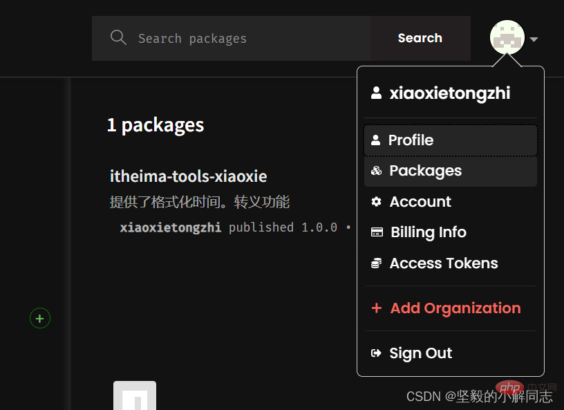This screenshot has height=410, width=564.
Task: Click the Packages boxes icon
Action: [x=376, y=171]
